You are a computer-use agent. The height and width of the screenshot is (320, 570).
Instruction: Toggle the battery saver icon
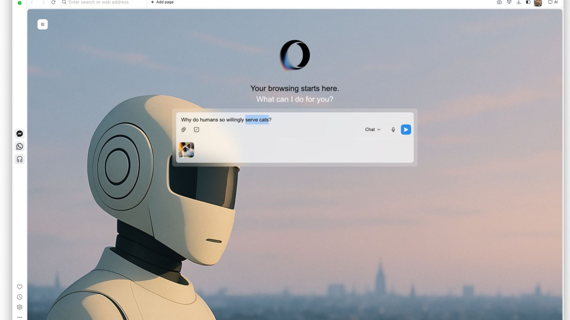pos(528,2)
